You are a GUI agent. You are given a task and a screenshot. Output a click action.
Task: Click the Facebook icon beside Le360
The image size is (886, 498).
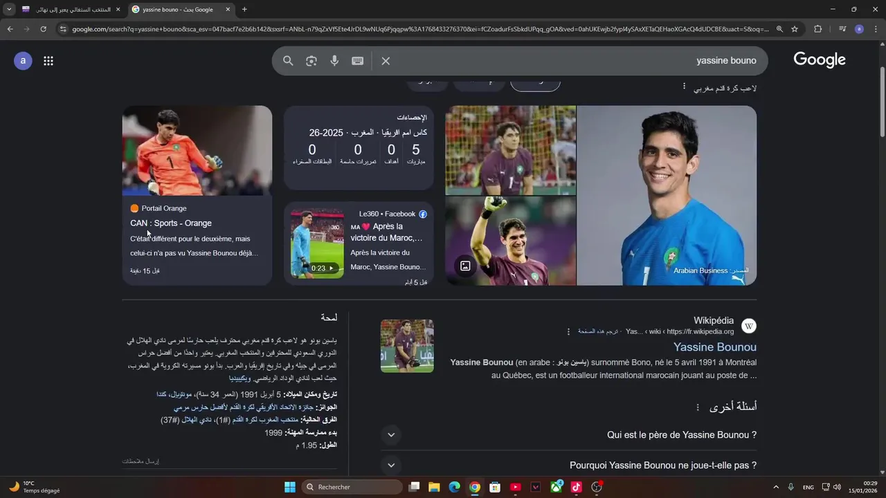click(x=423, y=214)
